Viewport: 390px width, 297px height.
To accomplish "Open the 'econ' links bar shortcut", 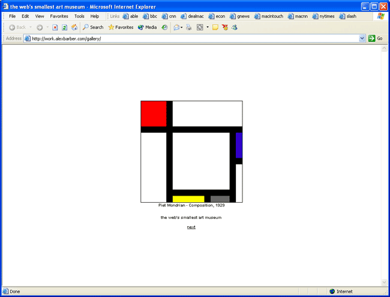I will point(217,16).
